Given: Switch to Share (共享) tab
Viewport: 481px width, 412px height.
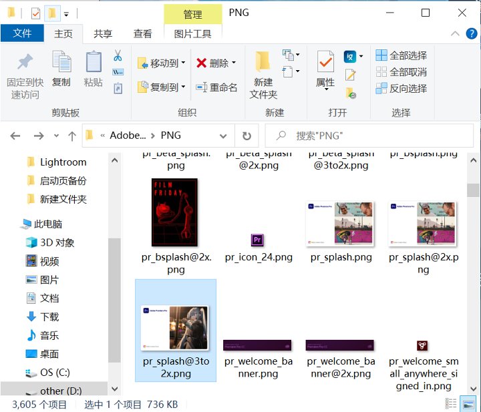Looking at the screenshot, I should coord(103,33).
